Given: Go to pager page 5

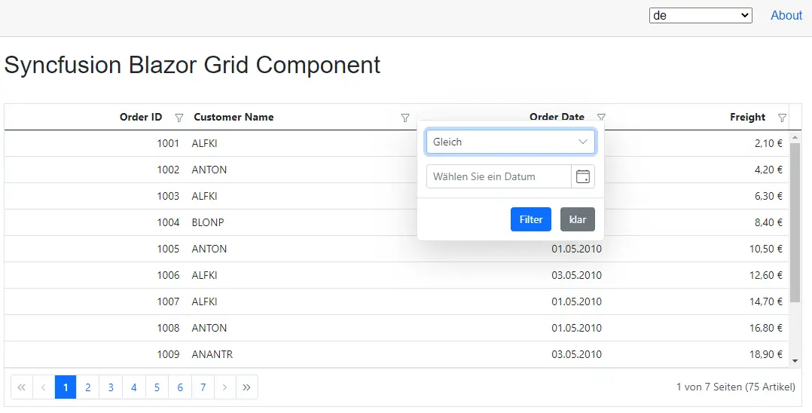Looking at the screenshot, I should pyautogui.click(x=157, y=387).
